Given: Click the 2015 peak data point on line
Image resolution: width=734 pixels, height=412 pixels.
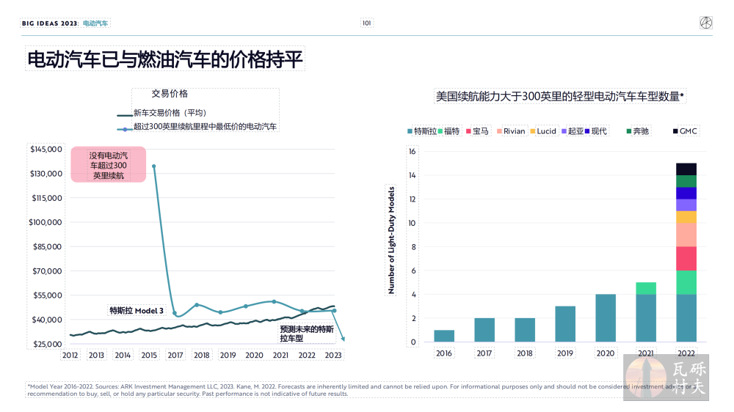Looking at the screenshot, I should pyautogui.click(x=154, y=166).
